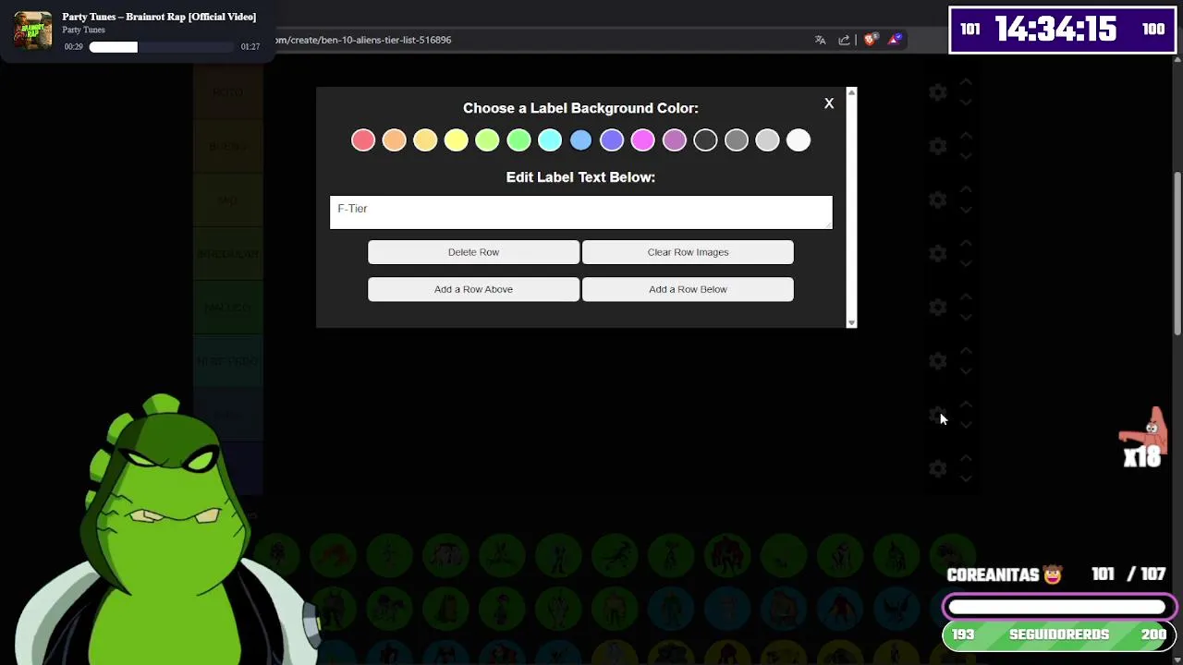1183x665 pixels.
Task: Seek within the Brainrot Rap progress bar
Action: point(162,47)
